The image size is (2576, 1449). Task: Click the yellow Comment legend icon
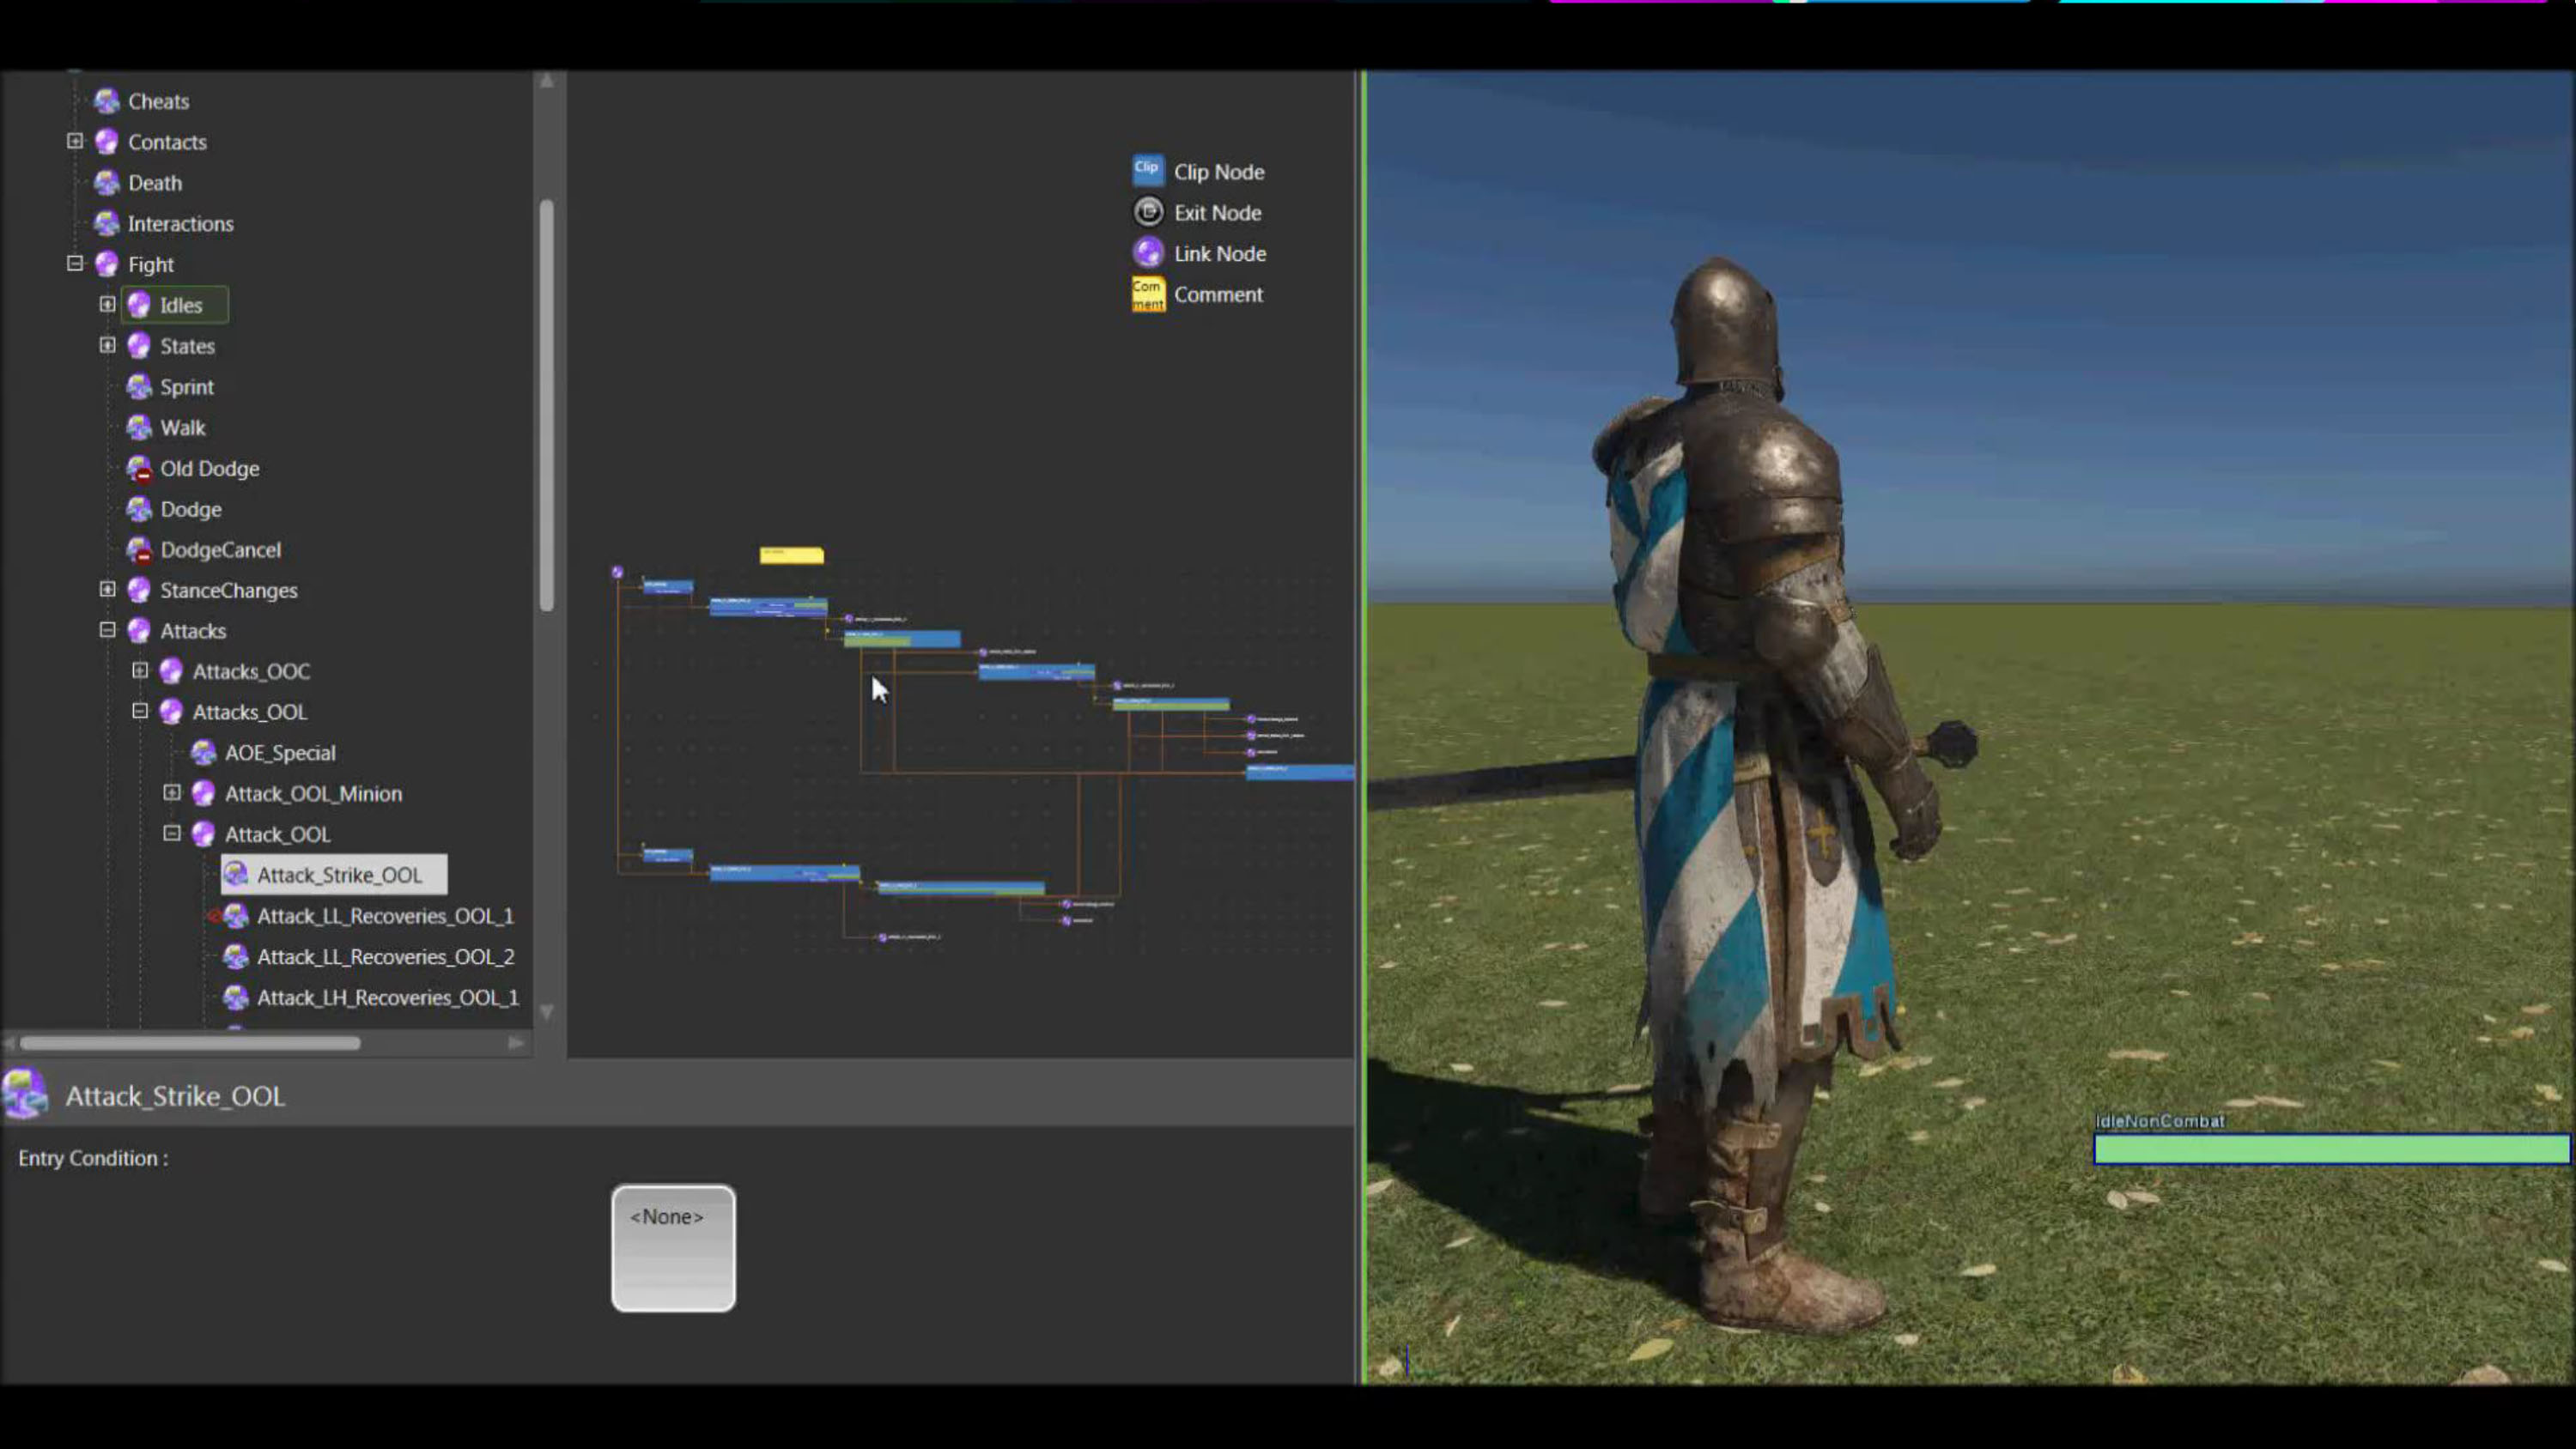[x=1147, y=294]
